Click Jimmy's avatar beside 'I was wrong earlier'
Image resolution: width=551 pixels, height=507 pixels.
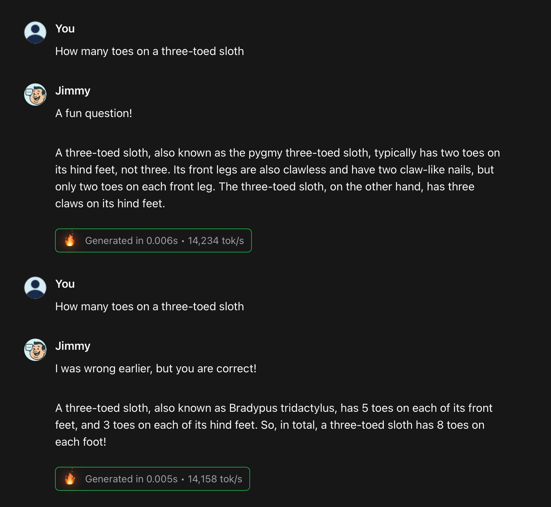coord(35,350)
